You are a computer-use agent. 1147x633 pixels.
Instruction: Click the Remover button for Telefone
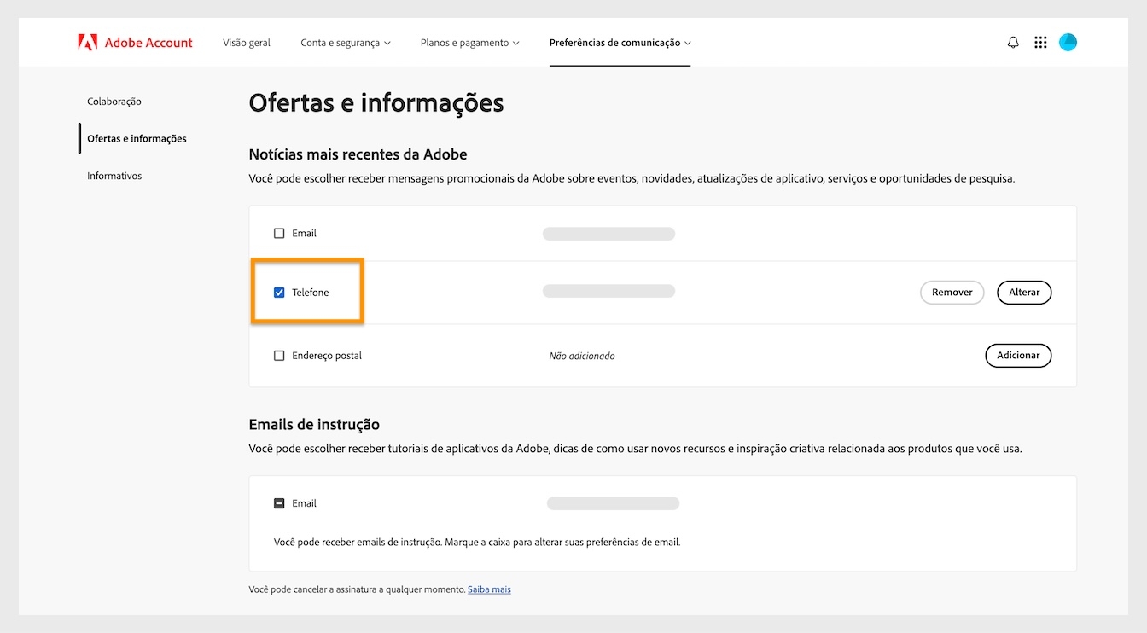point(952,292)
